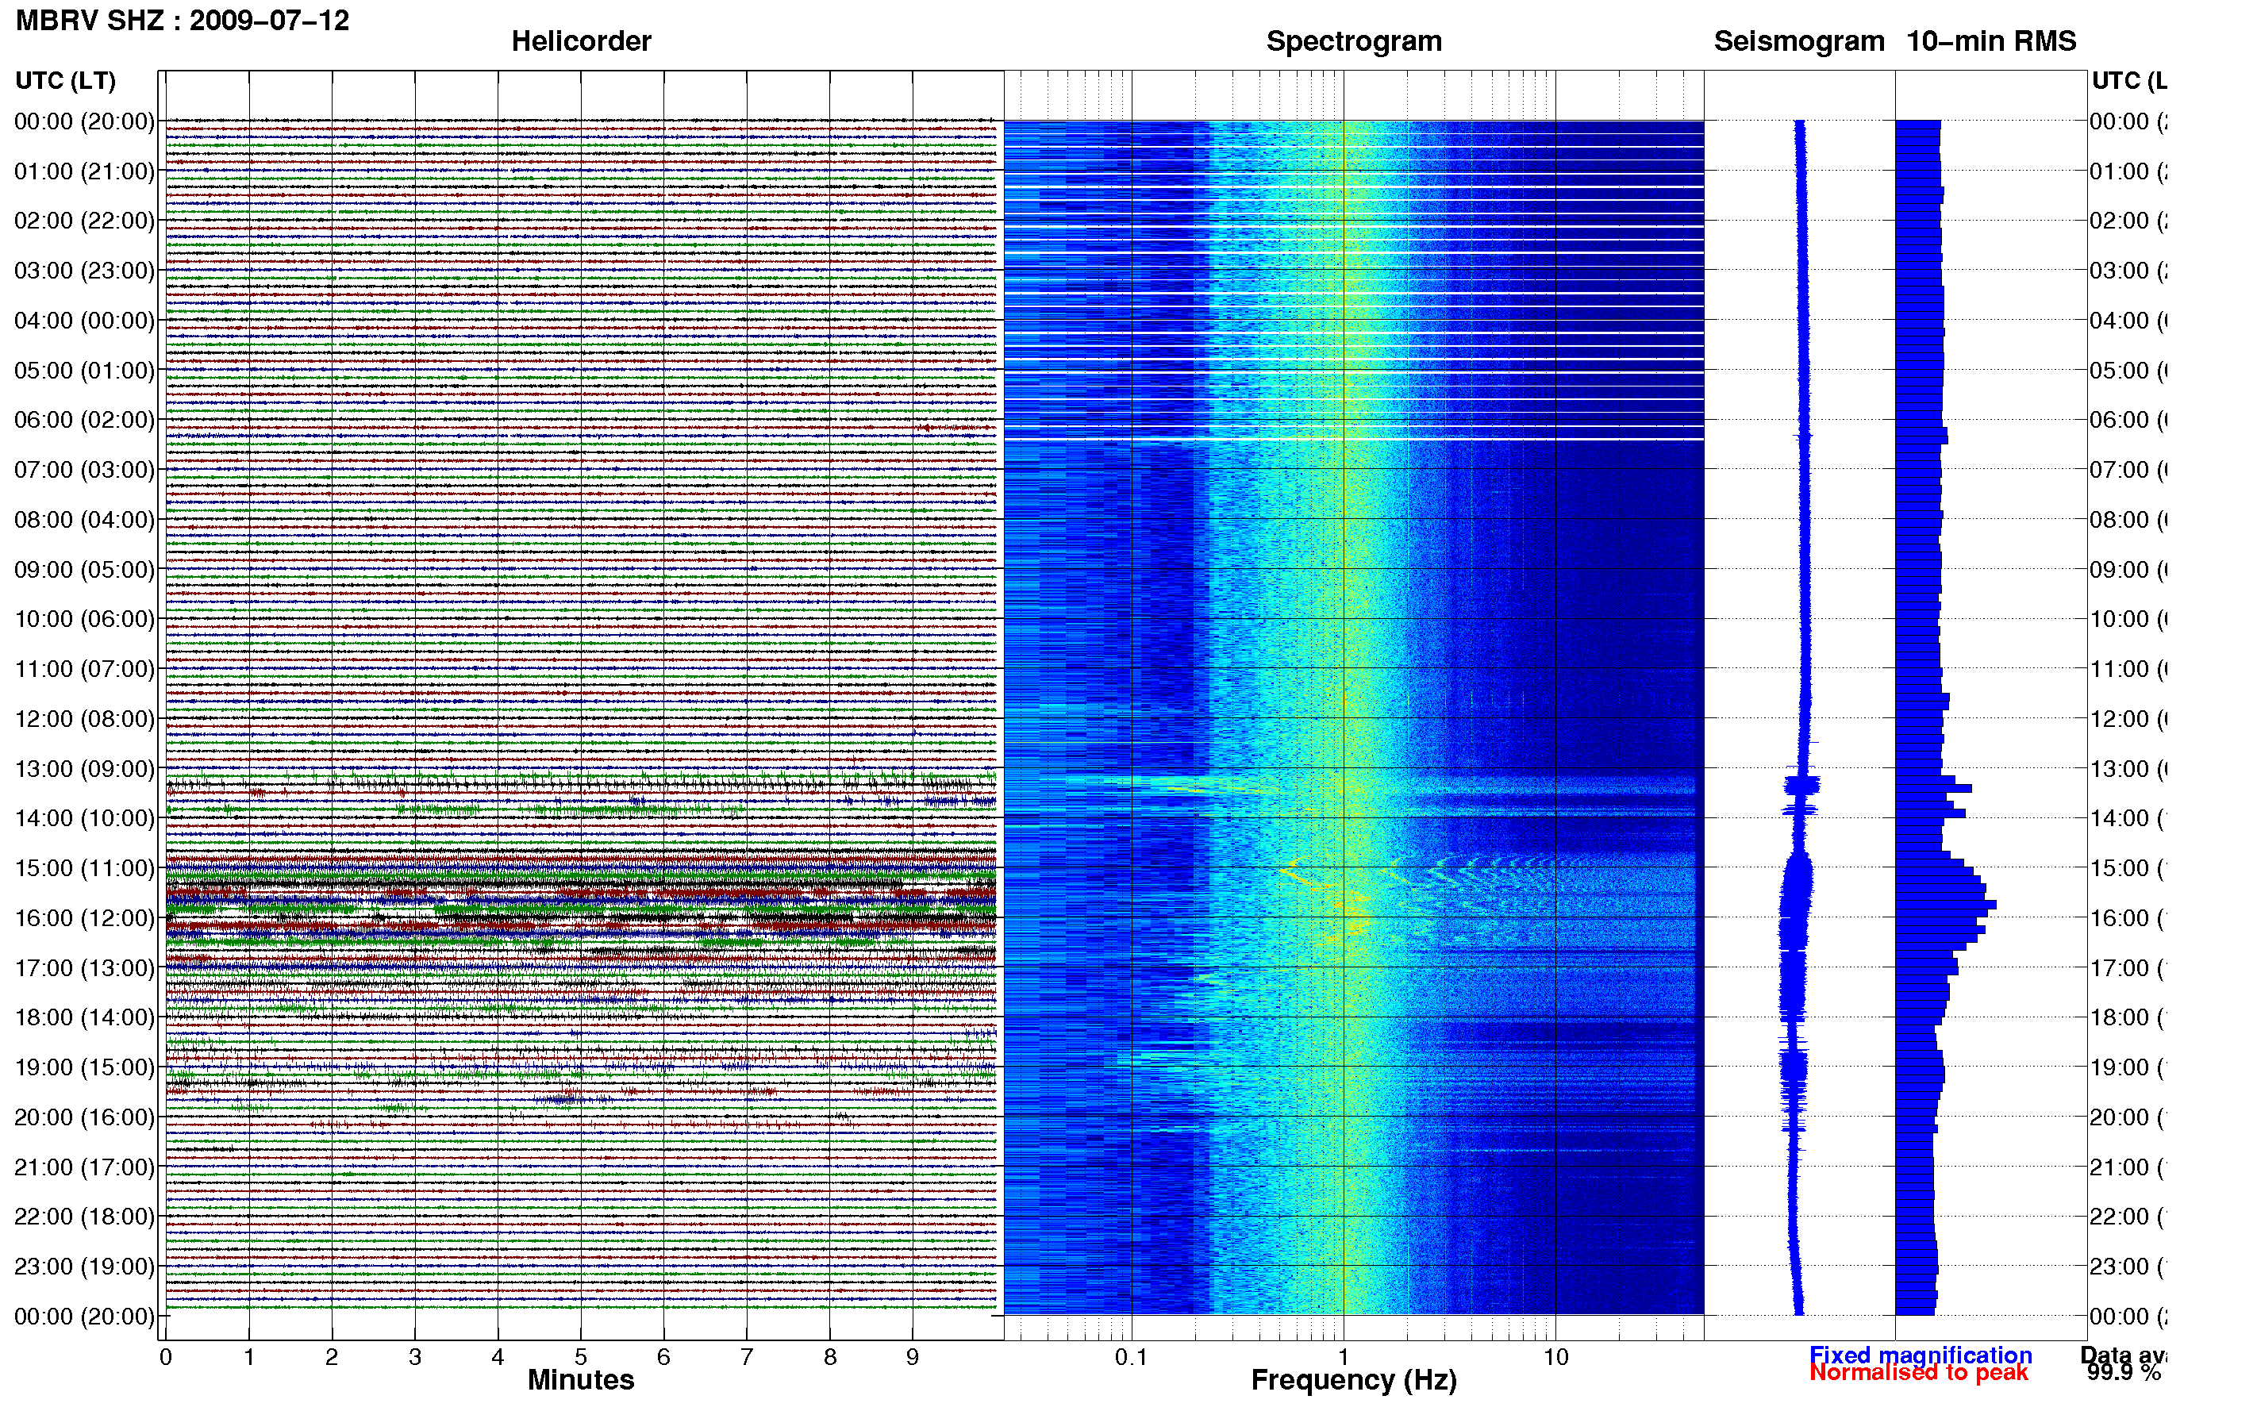This screenshot has height=1411, width=2257.
Task: Select the '11:00 (07:00)' time label
Action: 84,669
